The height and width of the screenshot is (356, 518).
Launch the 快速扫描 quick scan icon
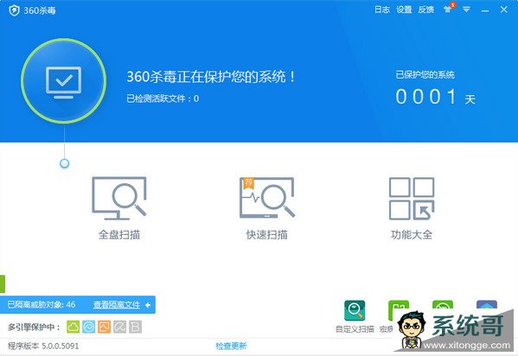(267, 198)
